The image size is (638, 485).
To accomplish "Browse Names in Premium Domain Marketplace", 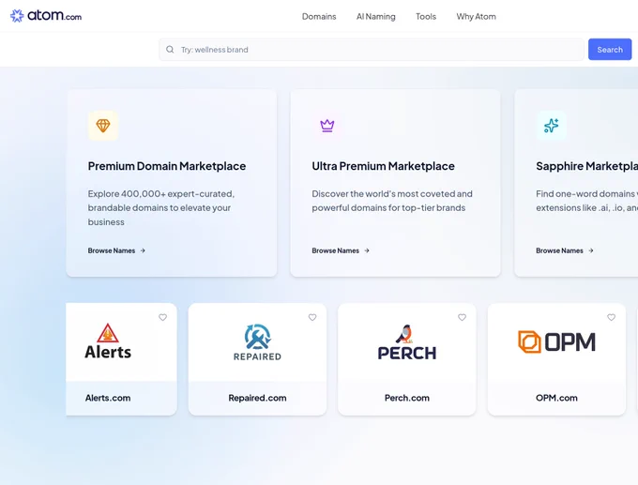I will tap(112, 250).
